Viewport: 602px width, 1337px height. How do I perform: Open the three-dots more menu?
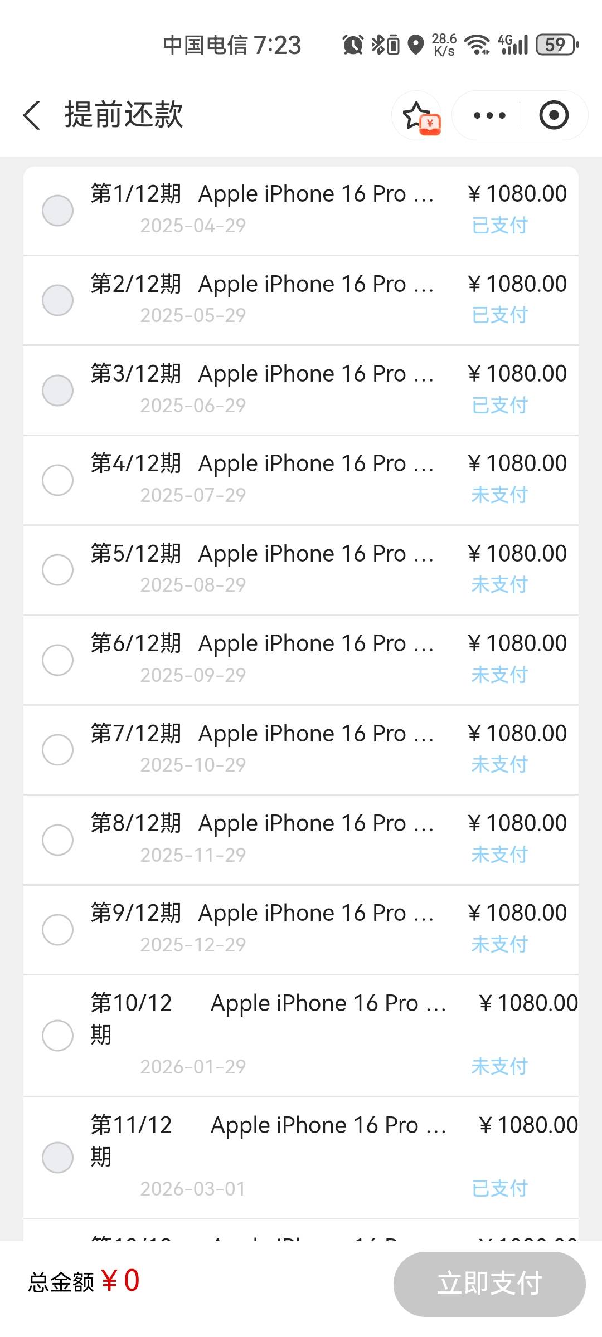click(x=489, y=115)
